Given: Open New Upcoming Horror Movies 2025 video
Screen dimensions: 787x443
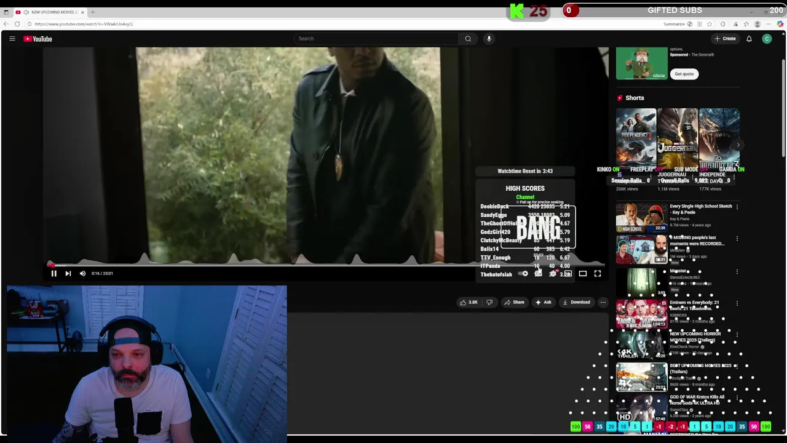Looking at the screenshot, I should pyautogui.click(x=641, y=345).
